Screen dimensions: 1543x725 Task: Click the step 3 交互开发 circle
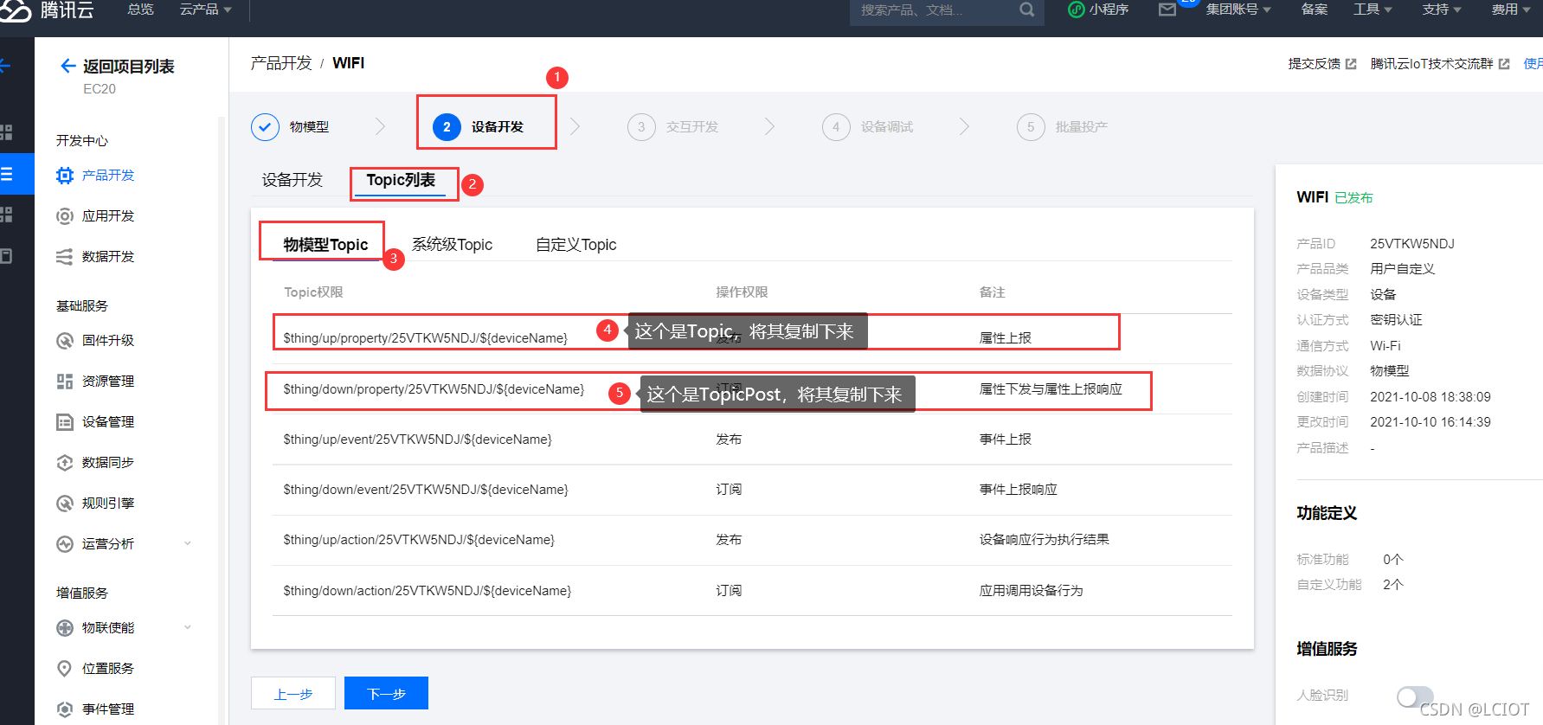(x=641, y=126)
